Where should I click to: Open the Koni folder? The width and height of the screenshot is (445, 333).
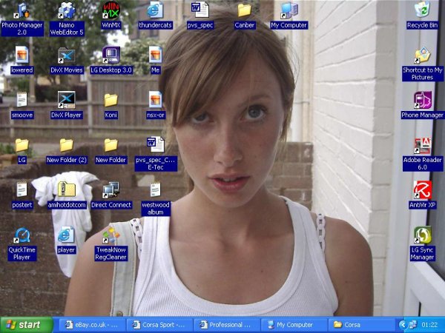pos(111,100)
